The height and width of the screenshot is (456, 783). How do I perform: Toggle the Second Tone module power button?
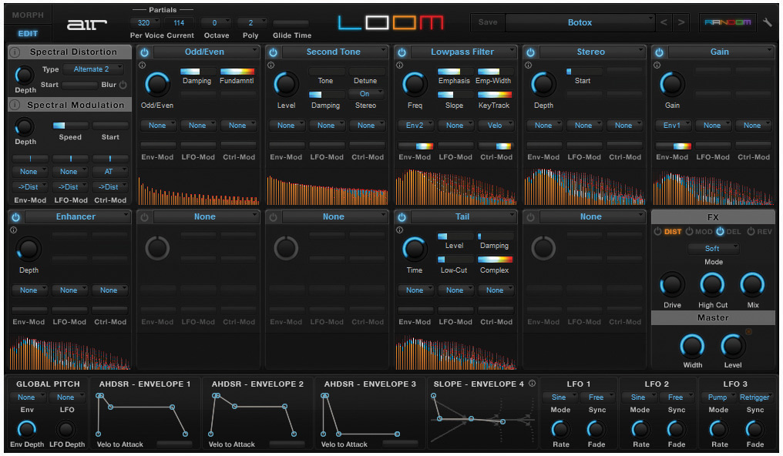pos(273,52)
